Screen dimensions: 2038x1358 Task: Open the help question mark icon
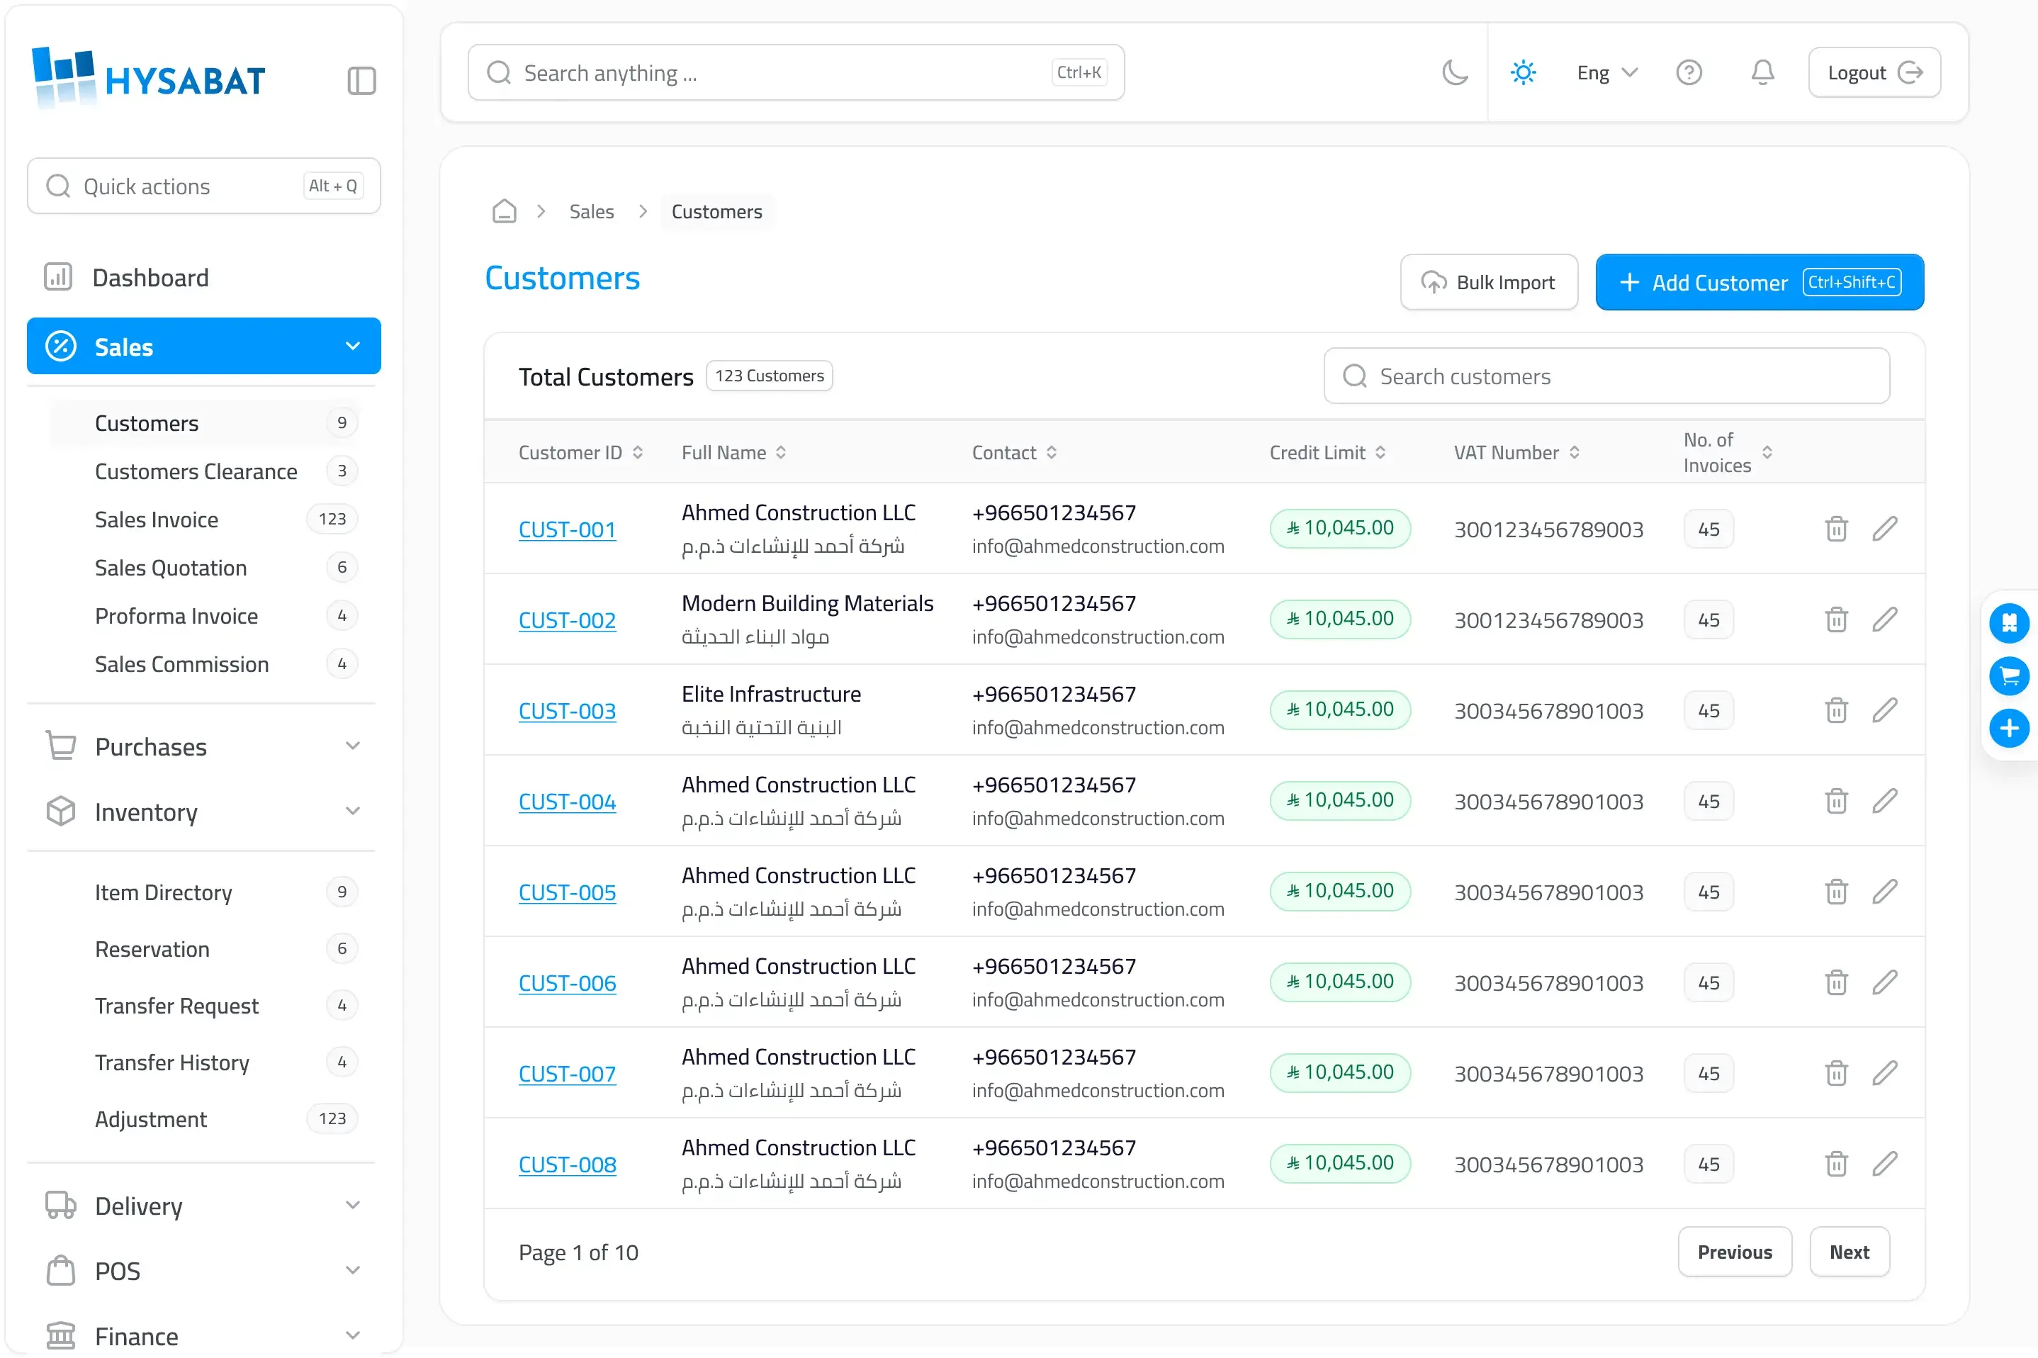1688,72
